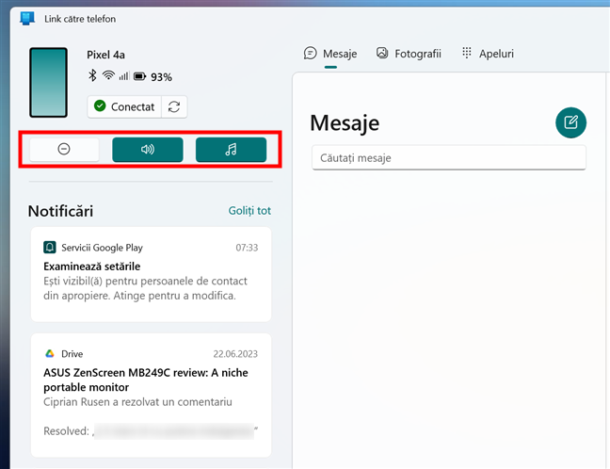Click the cellular signal bars icon
The height and width of the screenshot is (469, 610).
point(123,76)
